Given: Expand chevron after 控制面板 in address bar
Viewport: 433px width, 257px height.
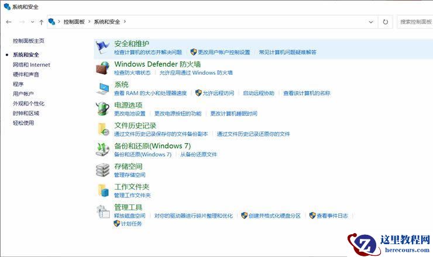Looking at the screenshot, I should point(89,22).
